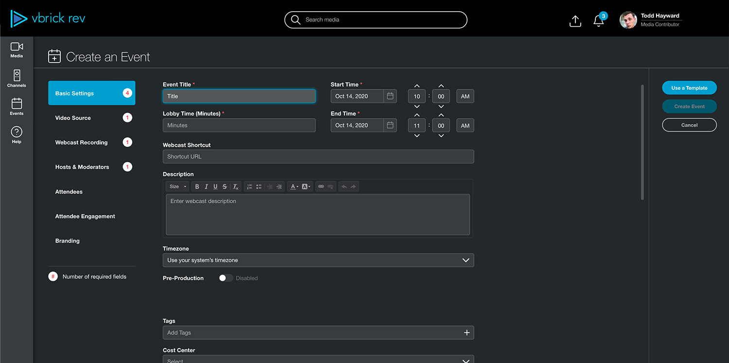Decrease End Time hour with down arrow
Viewport: 729px width, 363px height.
(417, 136)
